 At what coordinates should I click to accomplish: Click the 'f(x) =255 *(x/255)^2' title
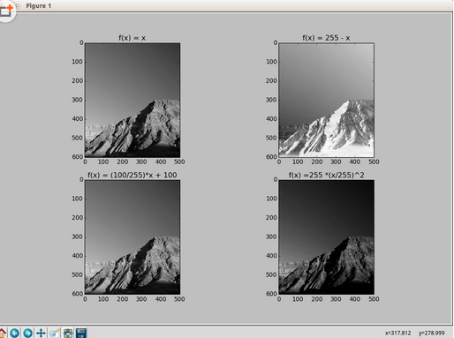326,175
